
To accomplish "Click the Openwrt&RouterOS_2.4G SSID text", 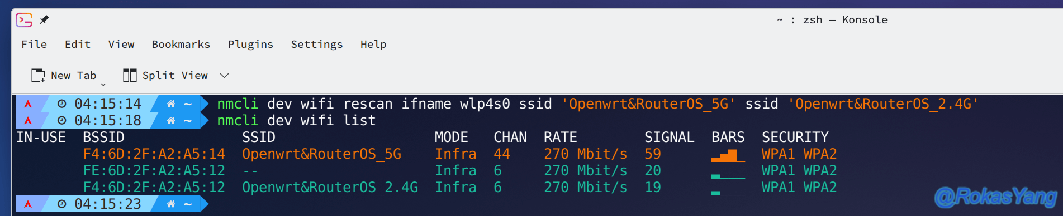I will [330, 187].
